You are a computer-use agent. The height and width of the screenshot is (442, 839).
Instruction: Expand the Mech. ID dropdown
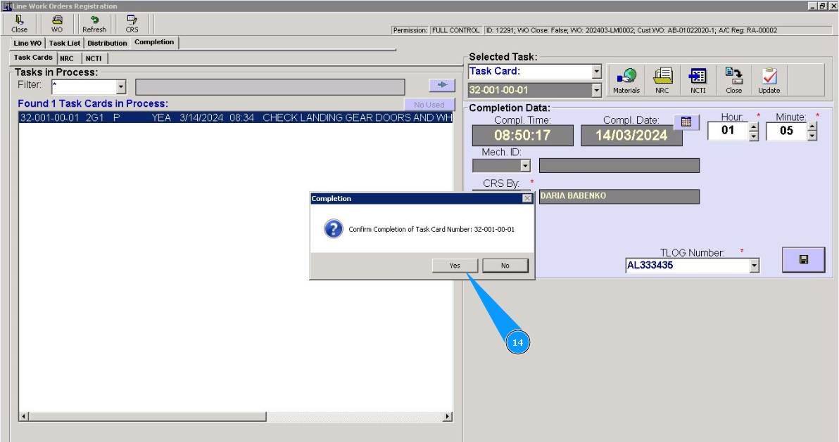tap(525, 166)
